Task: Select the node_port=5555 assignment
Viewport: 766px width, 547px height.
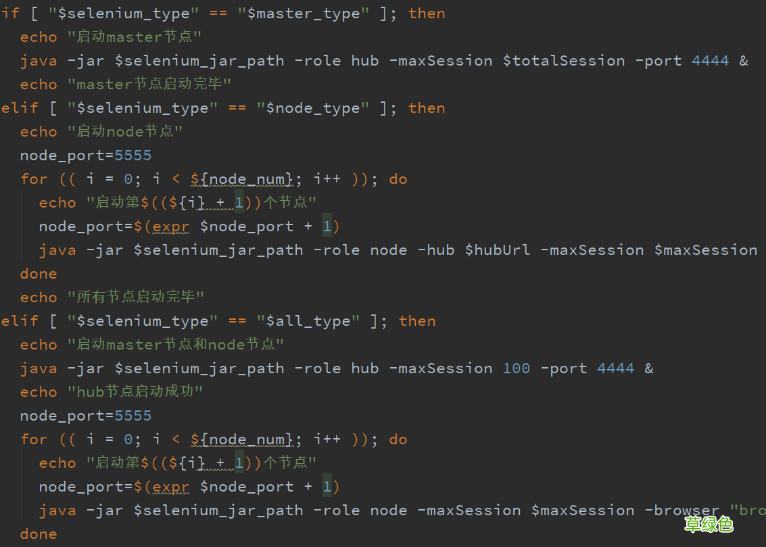Action: point(85,155)
